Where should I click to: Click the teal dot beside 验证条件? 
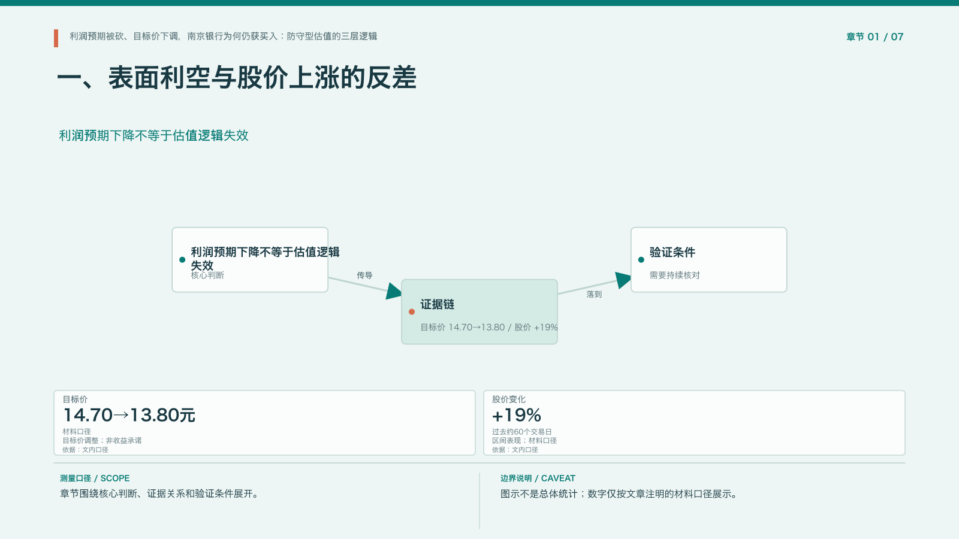click(x=641, y=260)
